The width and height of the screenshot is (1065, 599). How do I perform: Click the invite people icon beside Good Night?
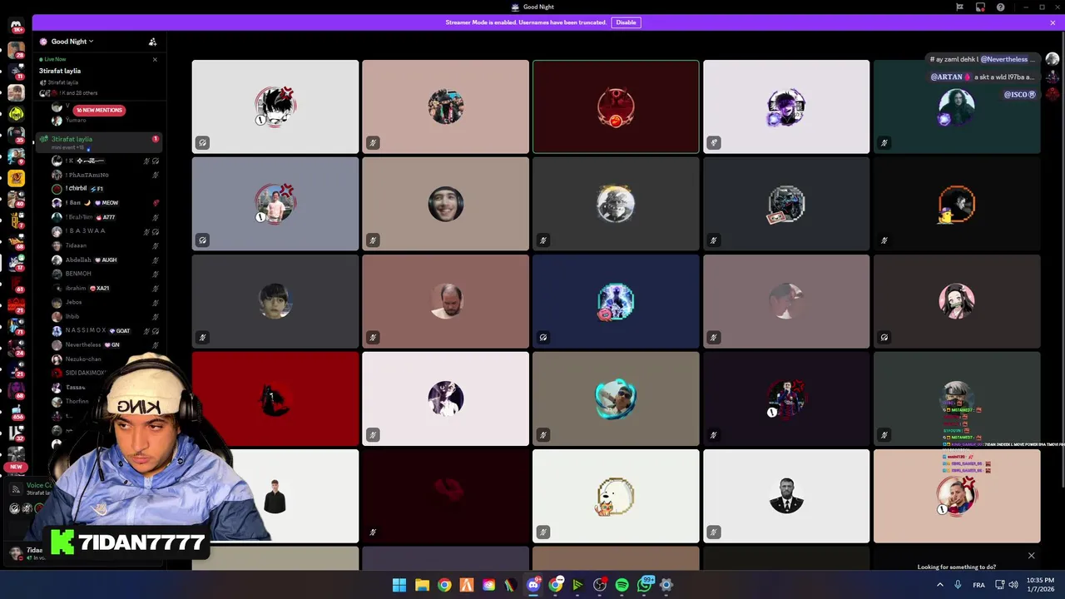[x=152, y=42]
